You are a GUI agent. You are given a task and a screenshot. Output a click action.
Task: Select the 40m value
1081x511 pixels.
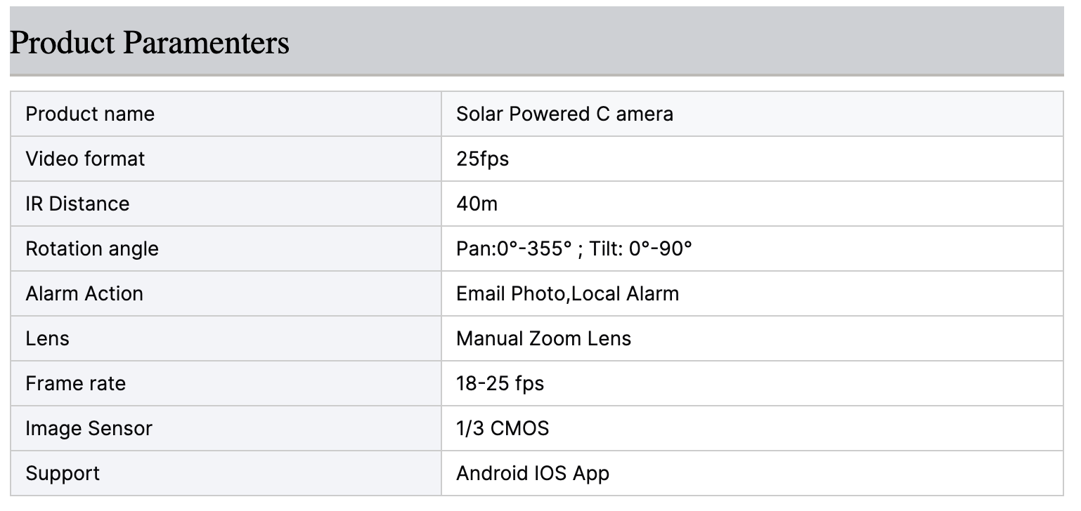477,204
